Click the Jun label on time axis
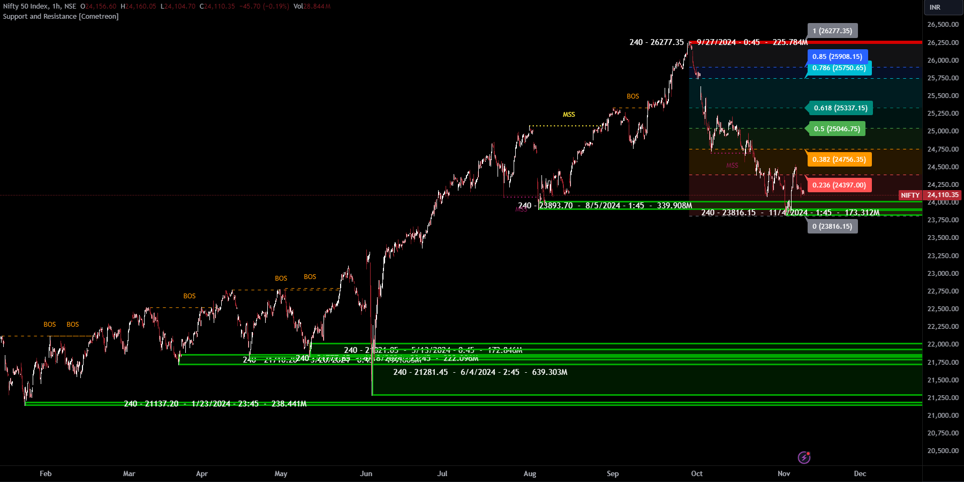Screen dimensions: 964x482 click(366, 473)
